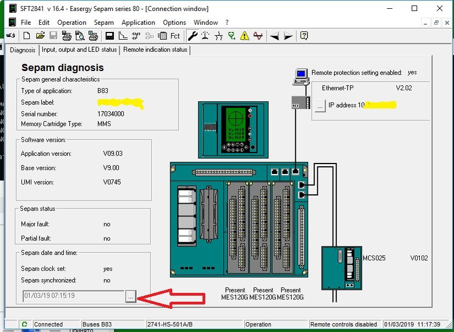454x332 pixels.
Task: Click 'Connected' in the status bar
Action: coord(48,324)
